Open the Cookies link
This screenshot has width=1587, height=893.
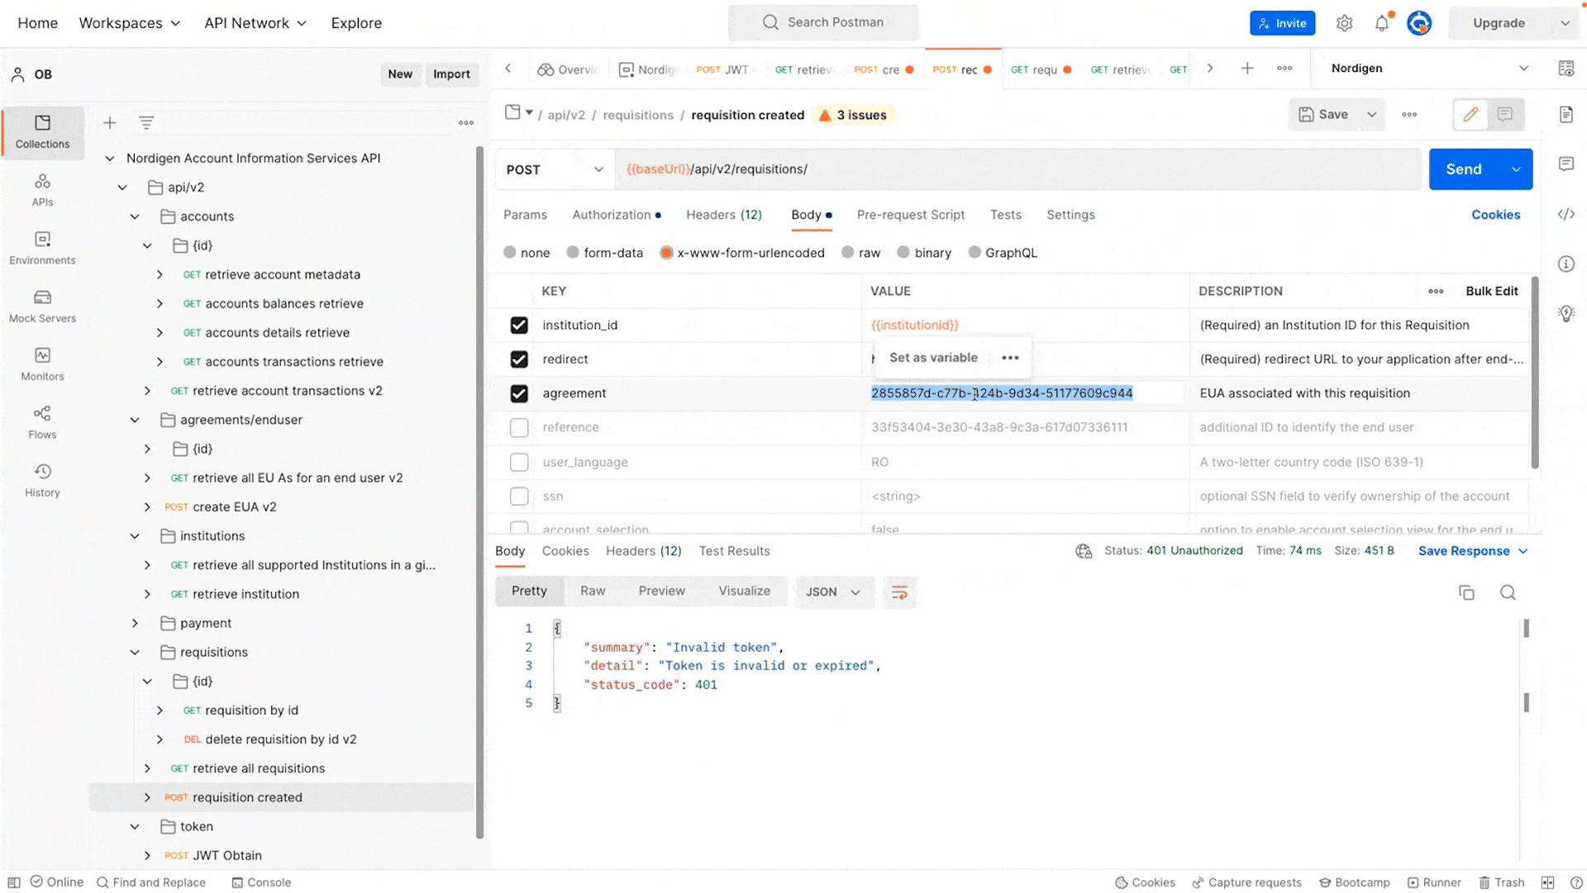click(x=1495, y=215)
